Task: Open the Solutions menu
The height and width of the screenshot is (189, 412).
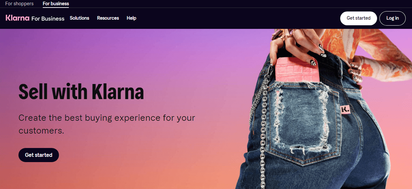Action: click(79, 18)
